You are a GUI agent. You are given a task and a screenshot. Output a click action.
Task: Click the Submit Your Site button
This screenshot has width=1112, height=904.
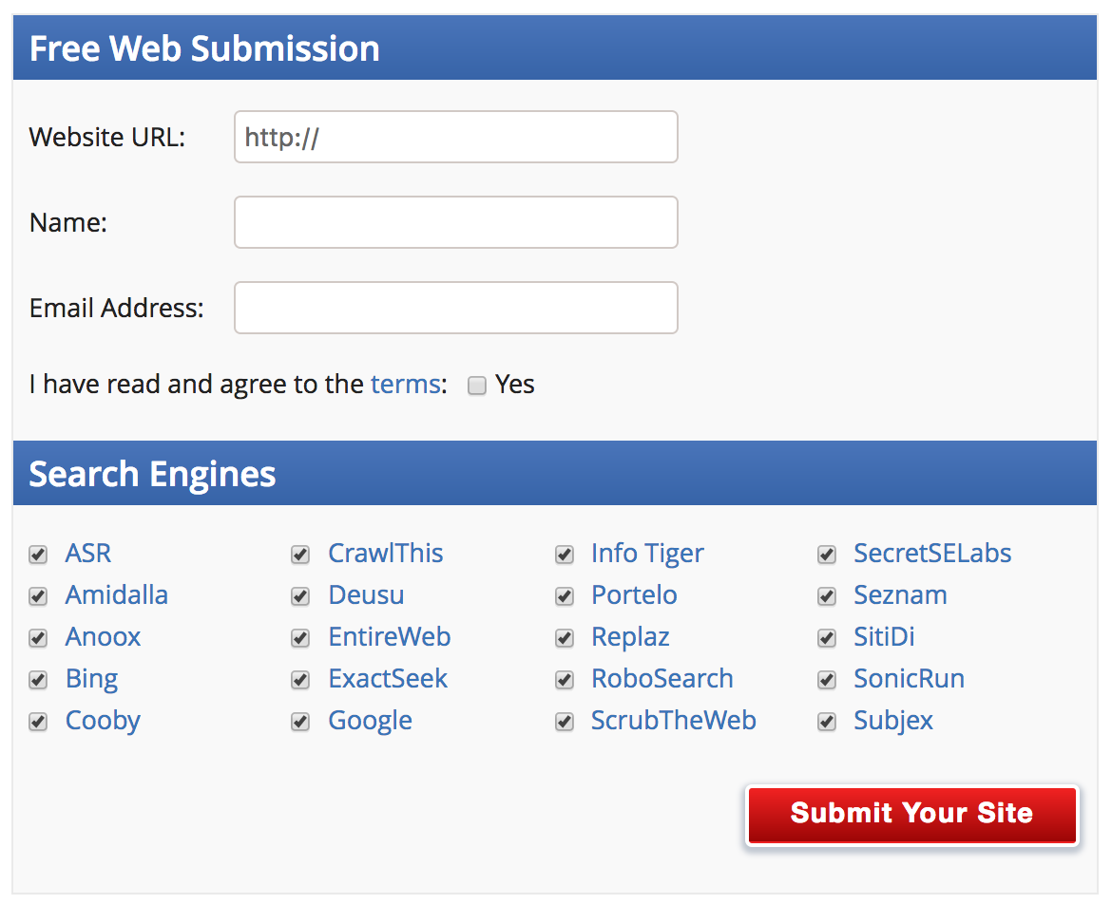[912, 814]
